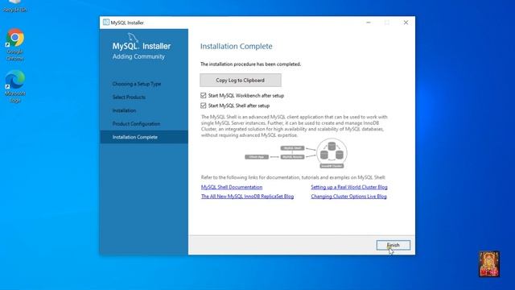515x290 pixels.
Task: Minimize the MySQL Installer window
Action: (x=369, y=23)
